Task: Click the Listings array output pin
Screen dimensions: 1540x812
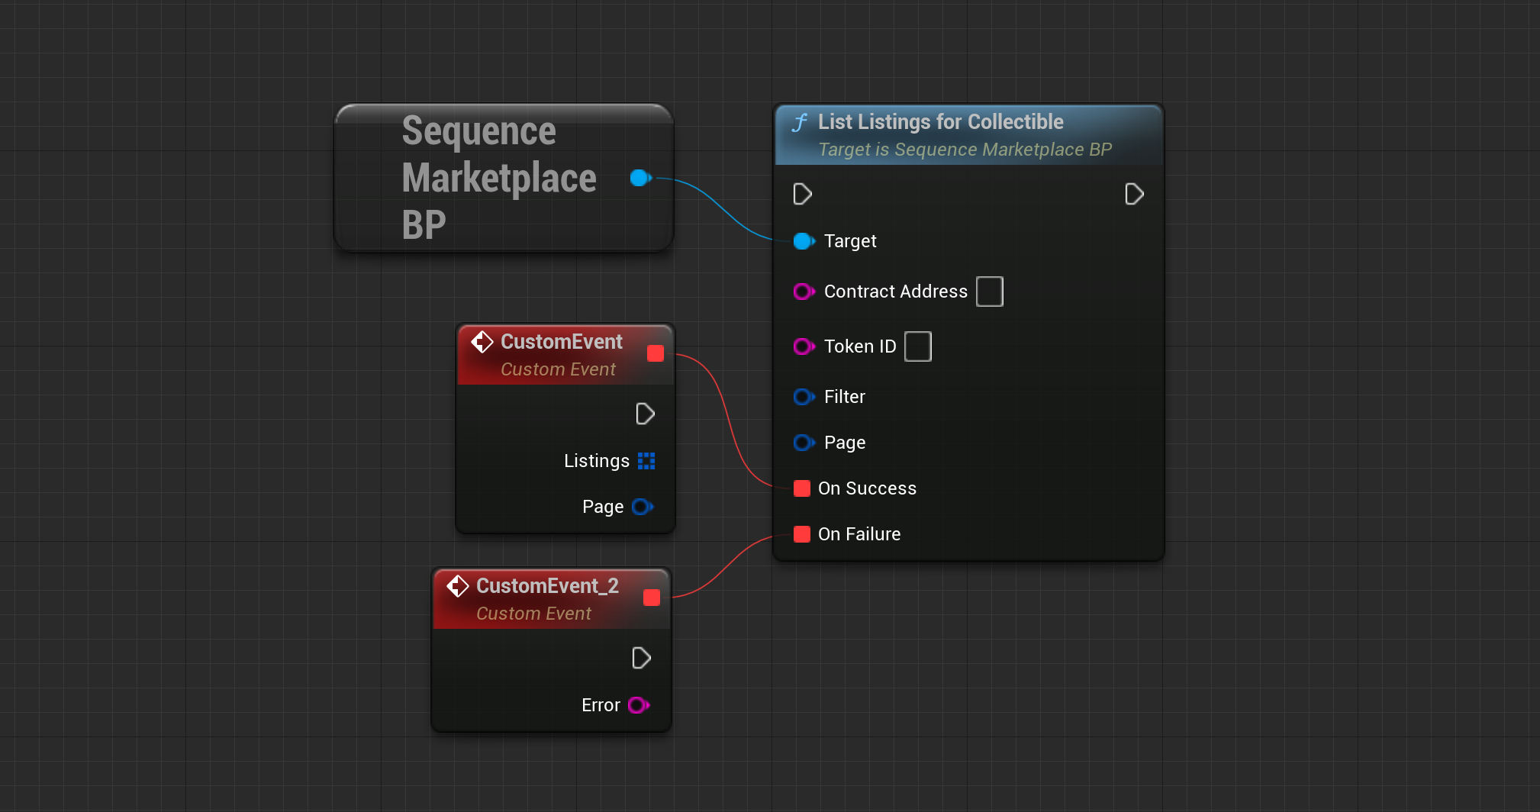Action: pos(646,461)
